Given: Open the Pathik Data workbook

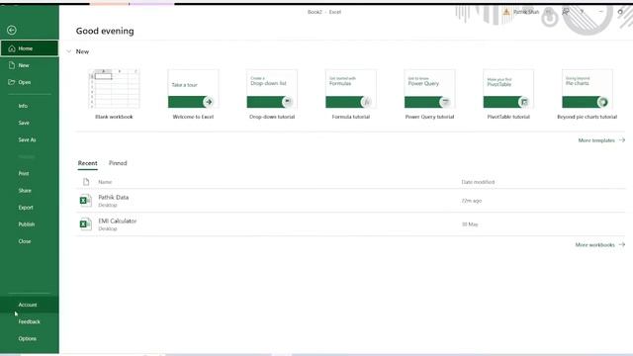Looking at the screenshot, I should pos(351,201).
